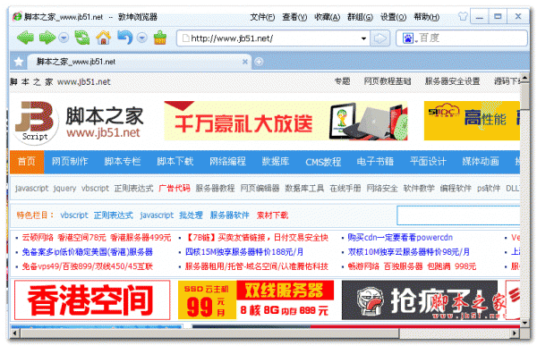Select the 脚本专栏 navigation item
537x346 pixels.
123,162
